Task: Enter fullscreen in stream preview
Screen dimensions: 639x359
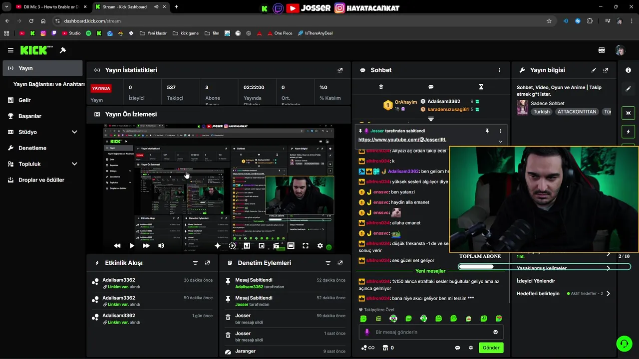Action: pos(306,246)
